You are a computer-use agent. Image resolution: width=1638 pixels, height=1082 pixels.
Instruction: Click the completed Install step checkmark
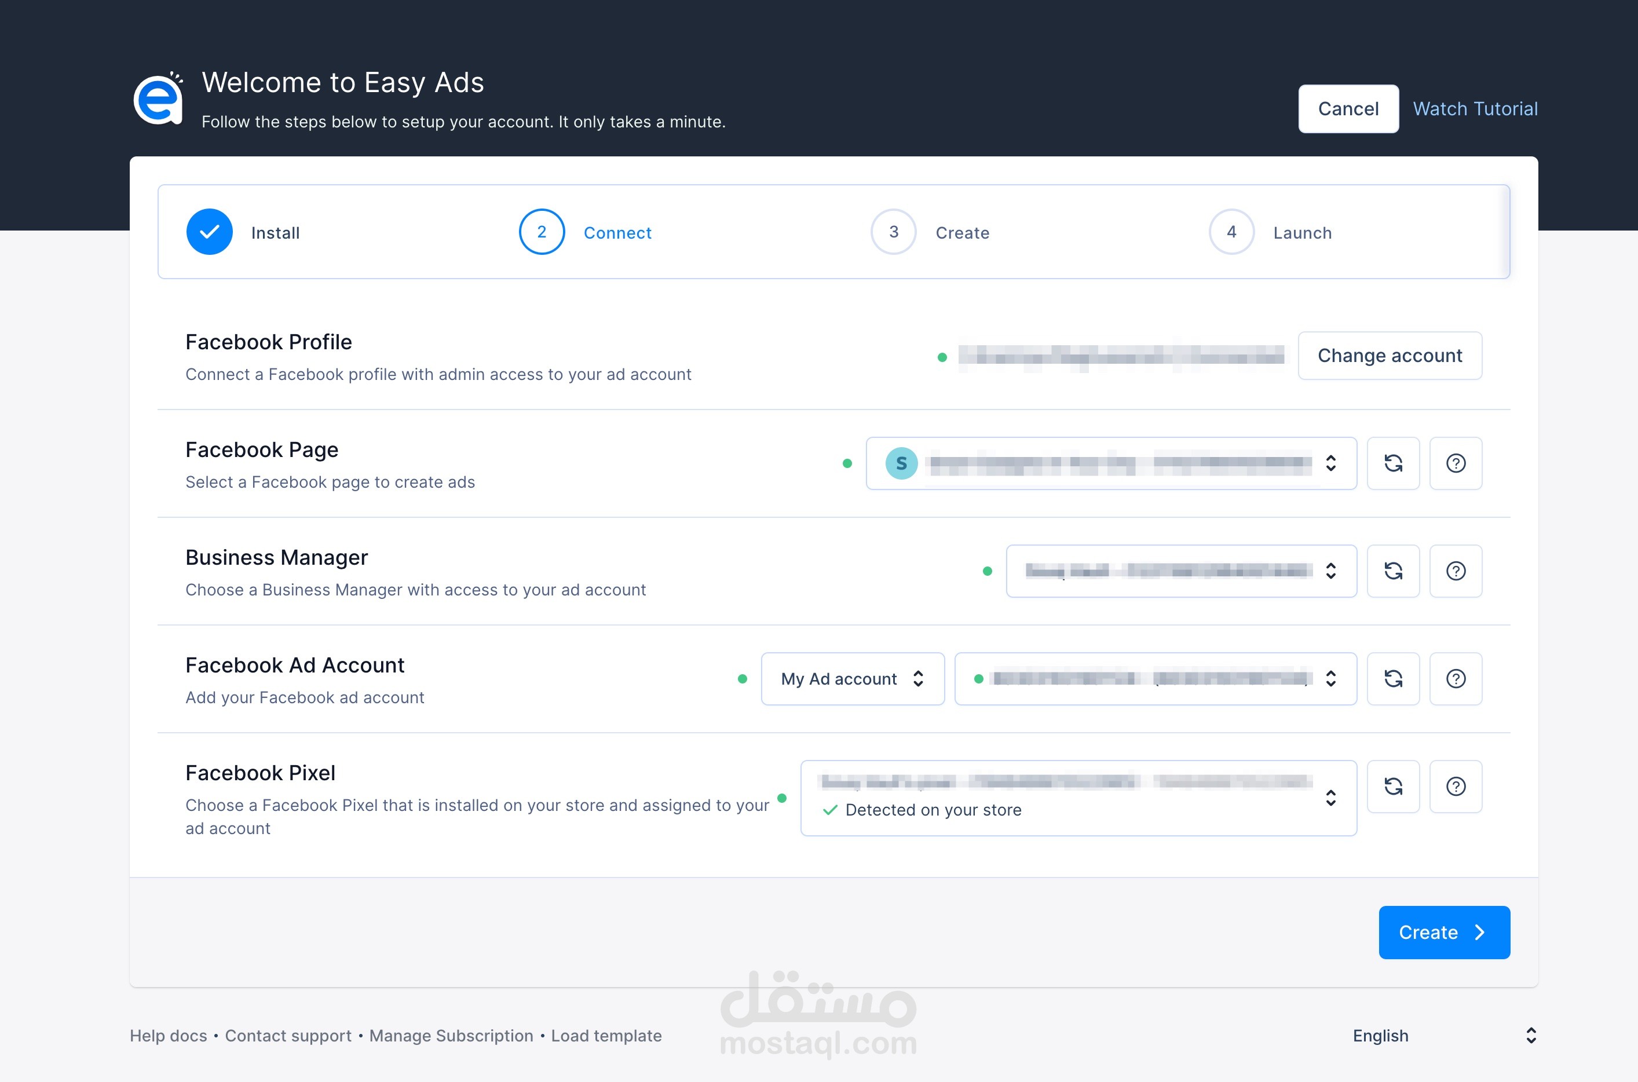209,232
